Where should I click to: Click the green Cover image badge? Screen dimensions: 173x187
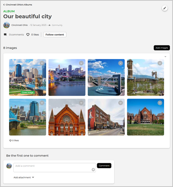point(27,93)
